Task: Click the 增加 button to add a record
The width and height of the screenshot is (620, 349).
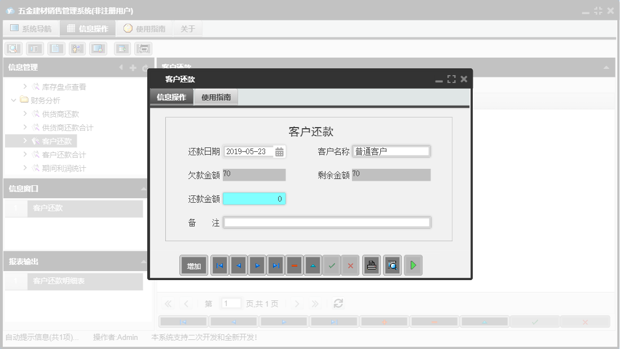Action: click(x=194, y=265)
